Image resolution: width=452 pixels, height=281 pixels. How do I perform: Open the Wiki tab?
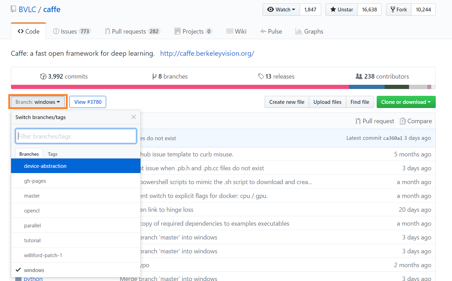tap(237, 31)
